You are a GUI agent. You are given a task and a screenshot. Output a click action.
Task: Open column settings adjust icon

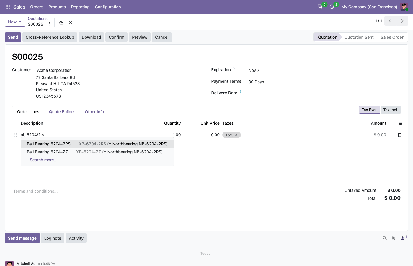pos(400,124)
